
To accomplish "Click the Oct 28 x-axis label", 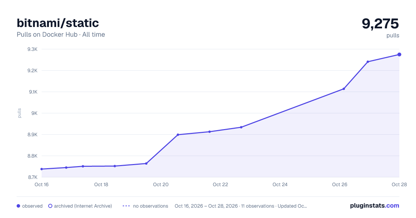I will [x=399, y=184].
